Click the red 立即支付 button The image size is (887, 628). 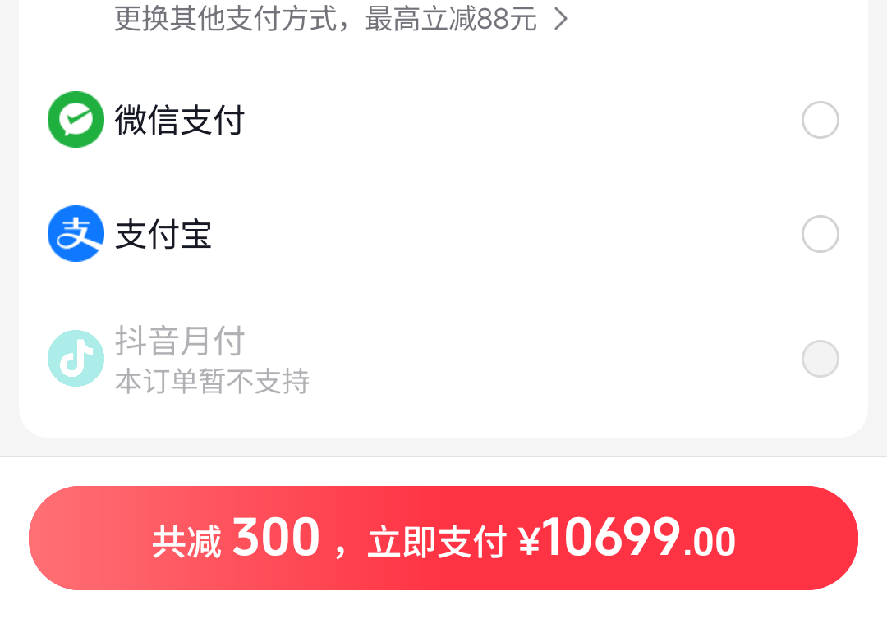click(443, 539)
